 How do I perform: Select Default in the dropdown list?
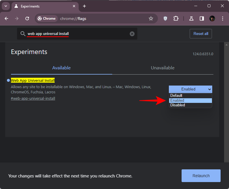coord(191,96)
